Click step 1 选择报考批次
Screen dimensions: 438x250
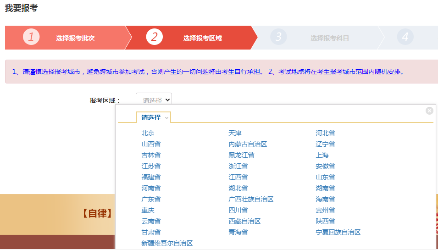tap(75, 38)
